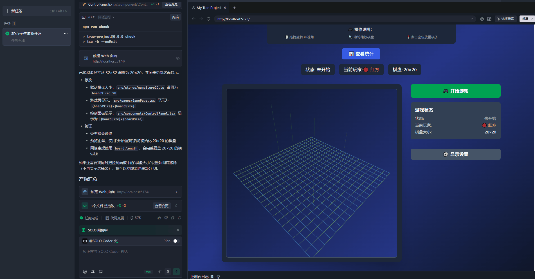Viewport: 535px width, 279px height.
Task: Click the 开始游戏 start game button
Action: click(x=455, y=91)
